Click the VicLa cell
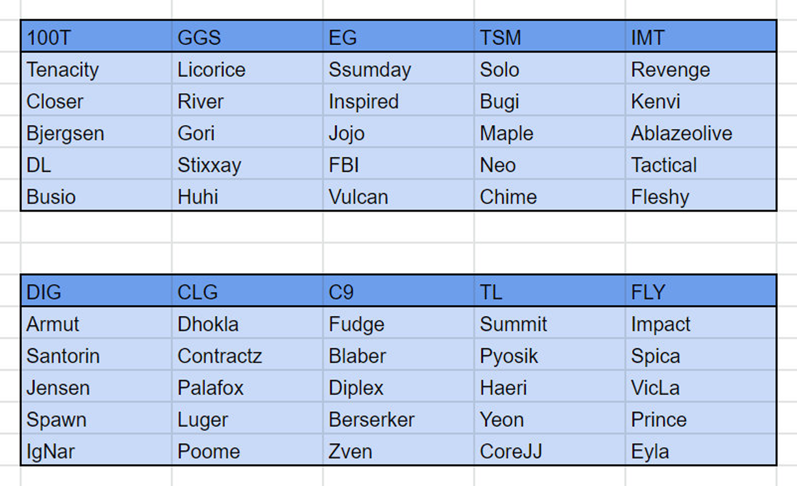This screenshot has width=797, height=486. point(701,387)
